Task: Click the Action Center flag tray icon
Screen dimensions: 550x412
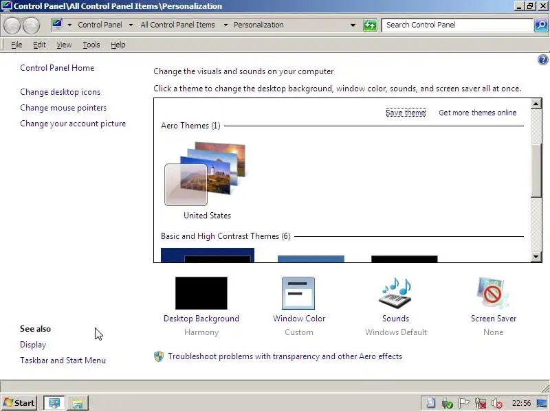Action: [463, 403]
